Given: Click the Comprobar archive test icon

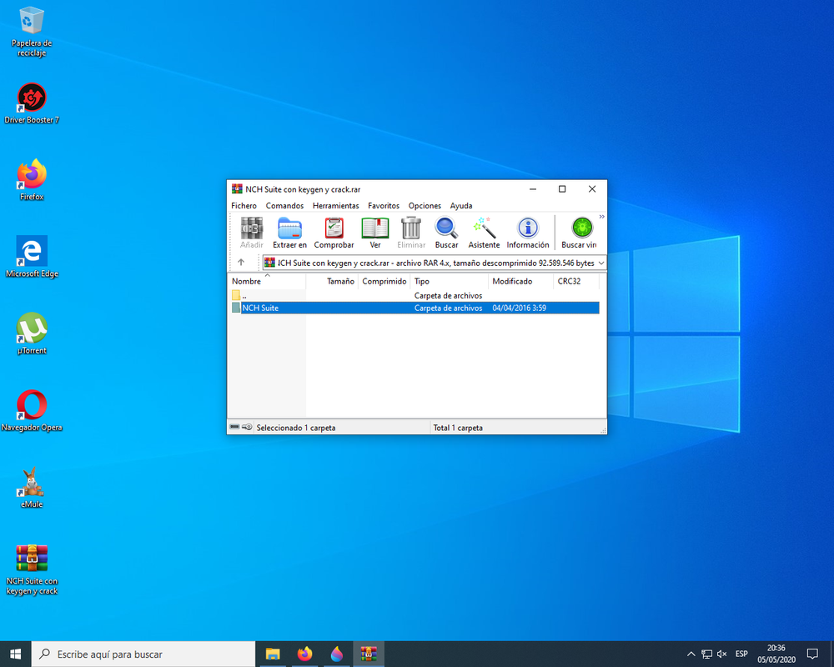Looking at the screenshot, I should pos(334,233).
